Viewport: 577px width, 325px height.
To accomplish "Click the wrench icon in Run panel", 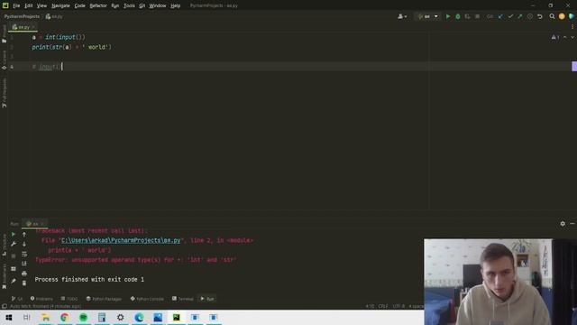I will [14, 244].
